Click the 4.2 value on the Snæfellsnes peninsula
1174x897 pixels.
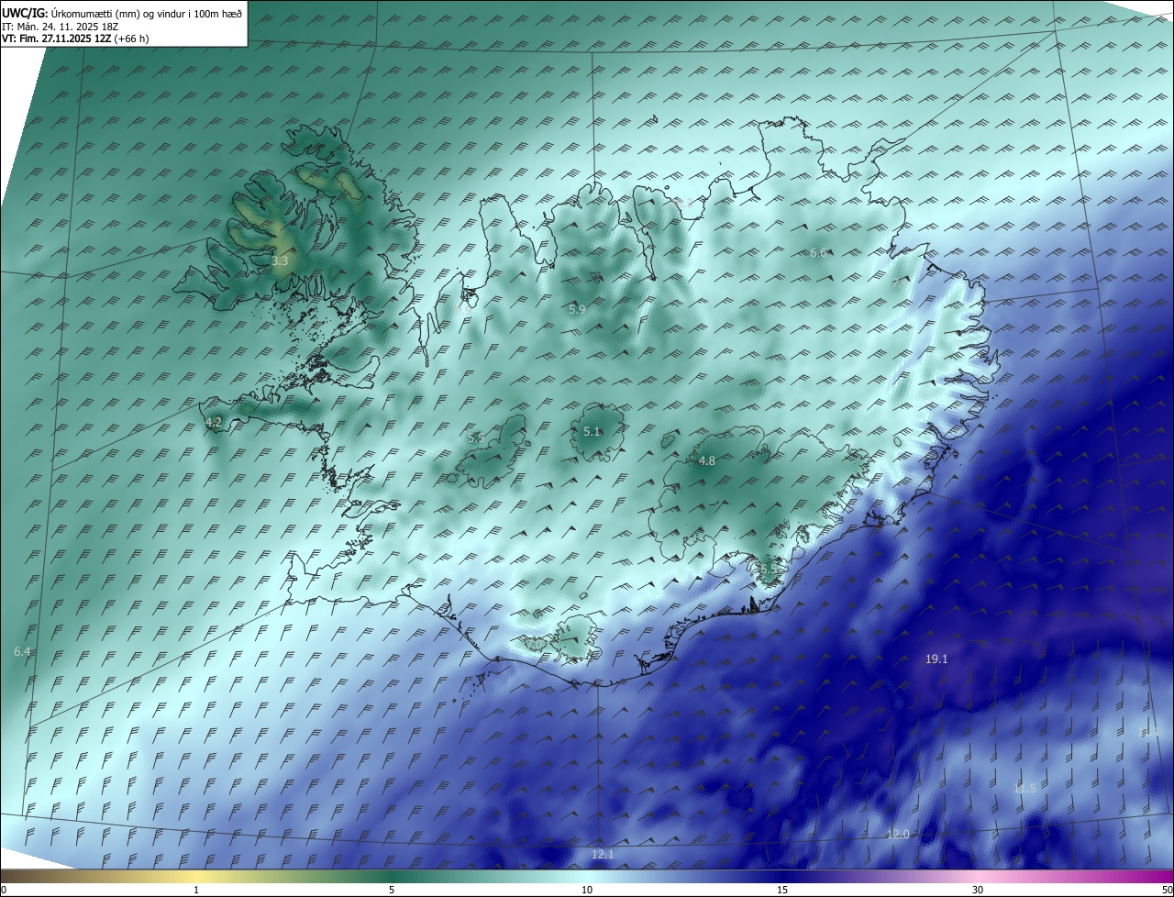[214, 422]
